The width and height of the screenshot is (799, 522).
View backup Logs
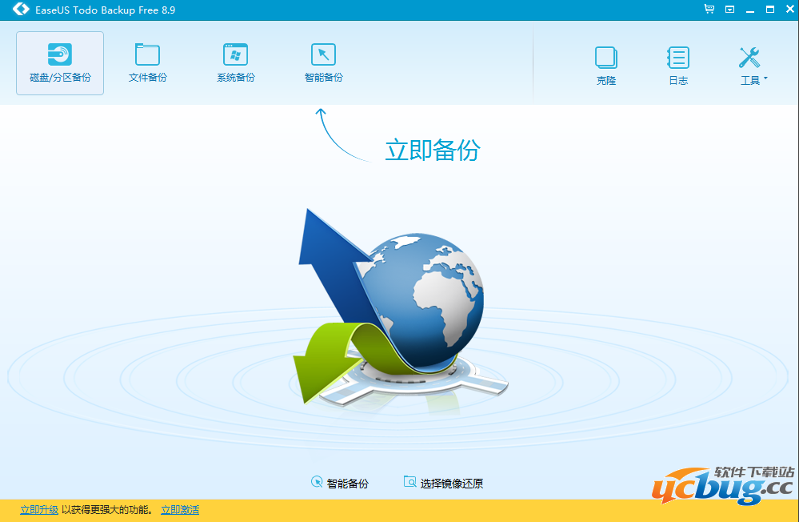click(677, 62)
